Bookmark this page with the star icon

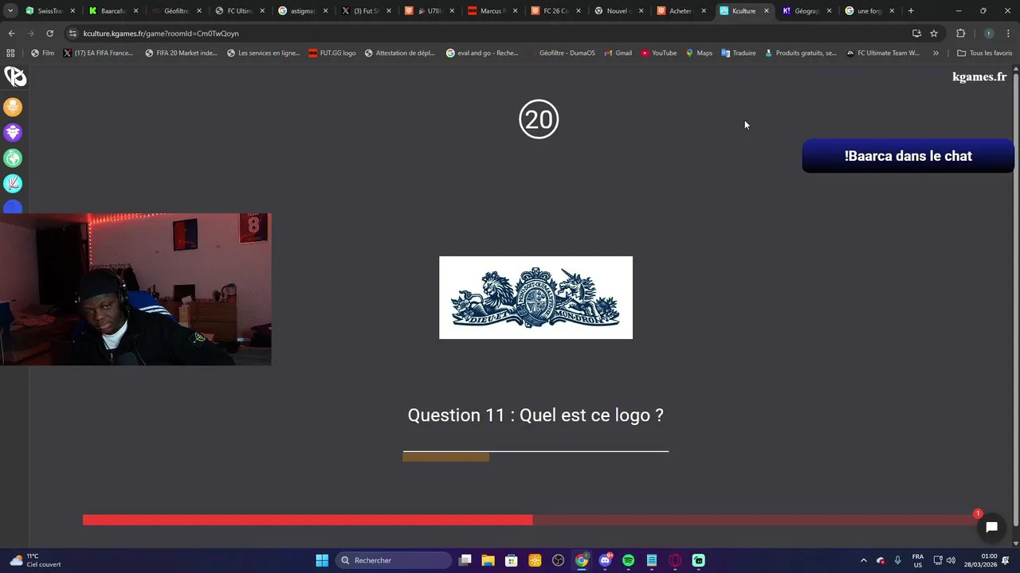coord(934,33)
